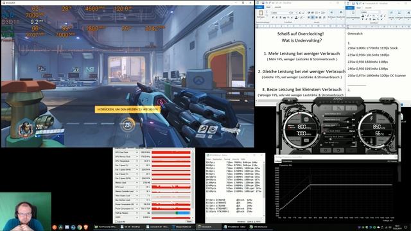Switch to the Ansicht tab in left WordPad
Viewport: 411px width, 231px height.
point(278,7)
